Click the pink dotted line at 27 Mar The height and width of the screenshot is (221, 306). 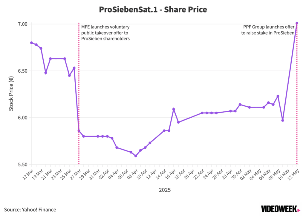79,94
